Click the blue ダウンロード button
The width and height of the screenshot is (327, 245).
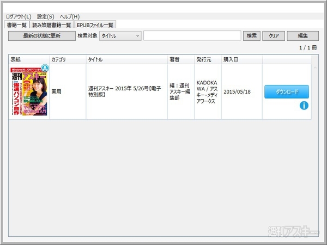point(287,91)
